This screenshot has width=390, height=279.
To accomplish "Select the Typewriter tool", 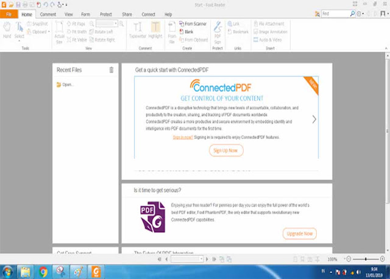I will click(x=138, y=30).
